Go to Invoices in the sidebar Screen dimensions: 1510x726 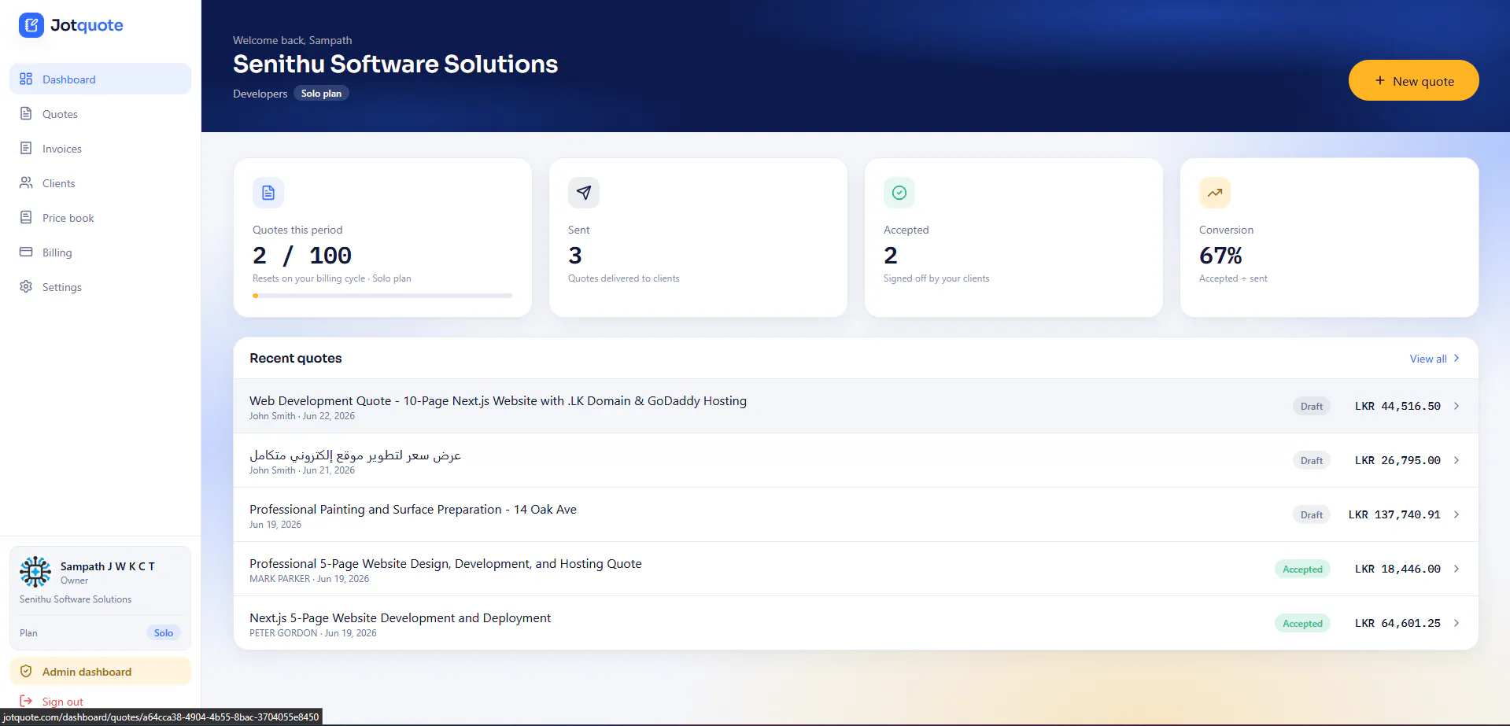100,148
